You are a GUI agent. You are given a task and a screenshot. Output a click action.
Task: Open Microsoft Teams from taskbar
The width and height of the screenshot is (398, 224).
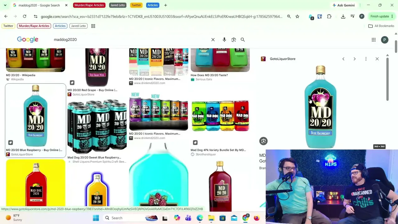tap(188, 218)
